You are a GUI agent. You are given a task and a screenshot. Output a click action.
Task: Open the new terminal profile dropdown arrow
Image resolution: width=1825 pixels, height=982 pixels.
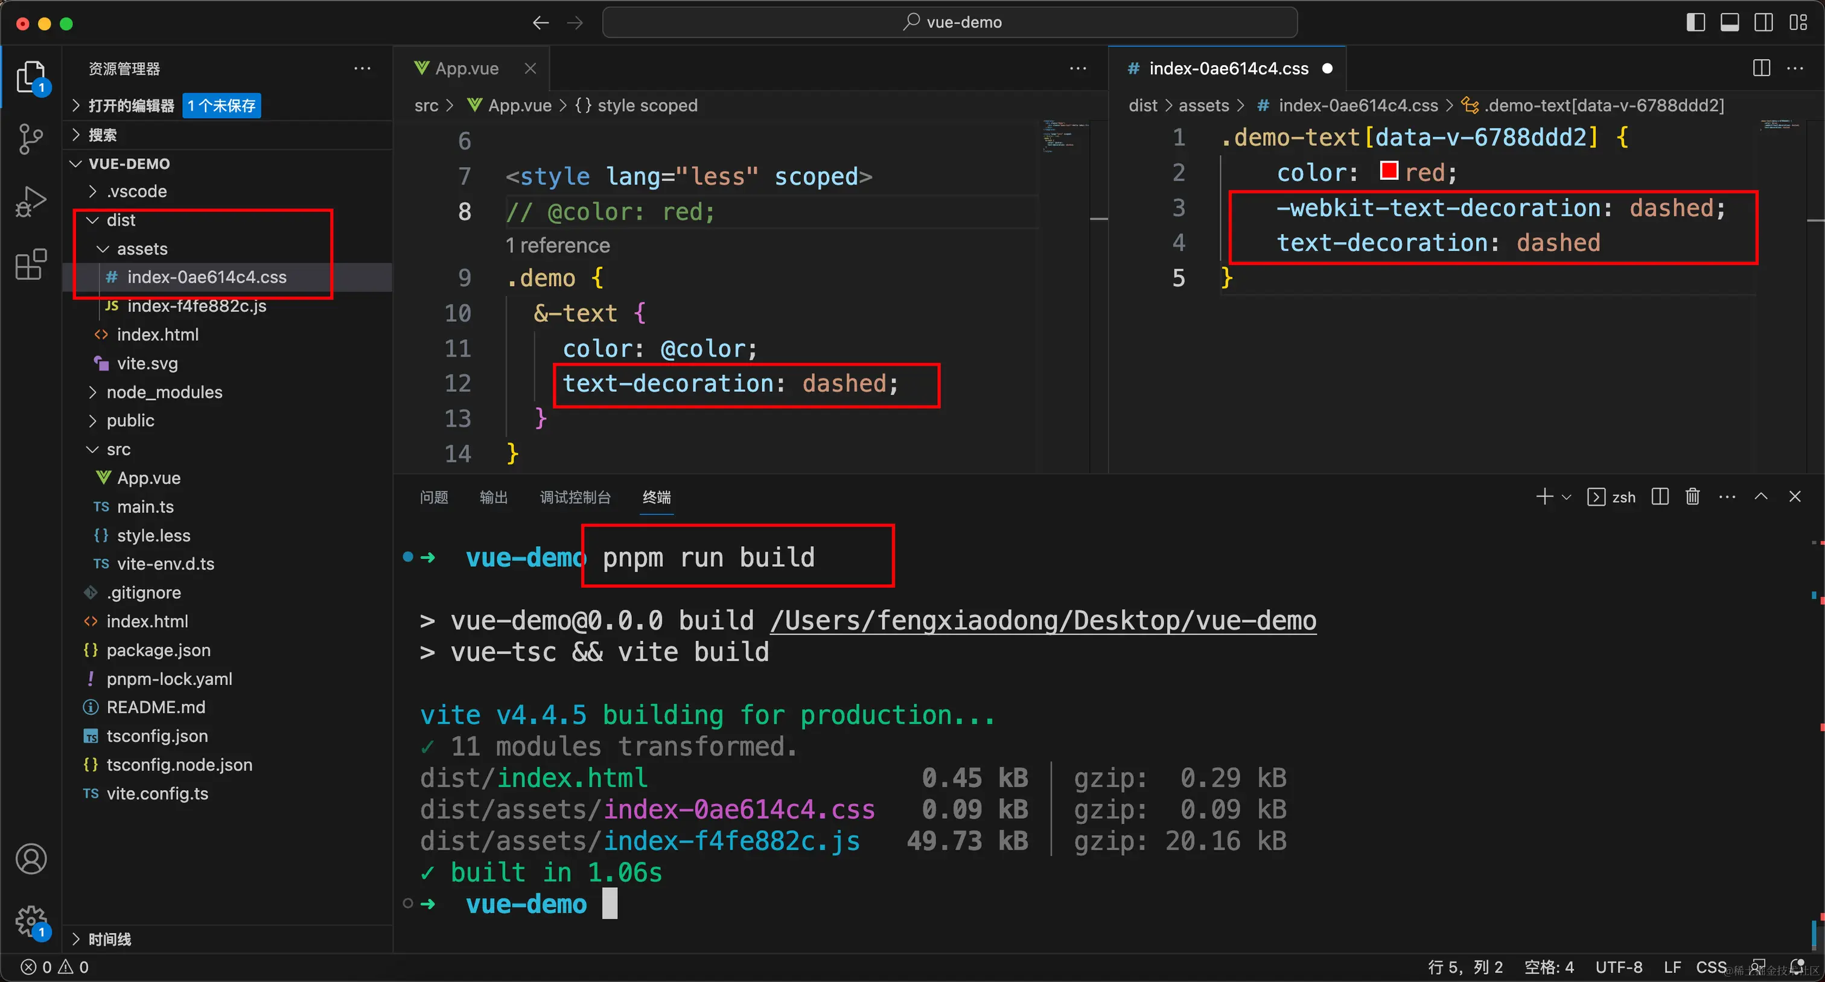(x=1567, y=497)
